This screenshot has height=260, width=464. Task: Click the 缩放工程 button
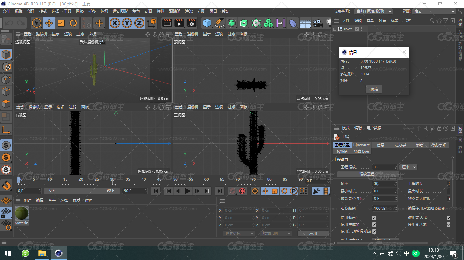coord(368,174)
